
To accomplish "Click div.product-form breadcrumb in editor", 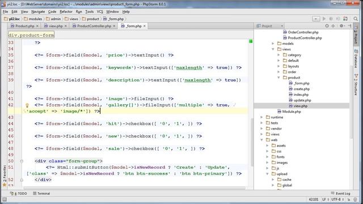I will (31, 35).
